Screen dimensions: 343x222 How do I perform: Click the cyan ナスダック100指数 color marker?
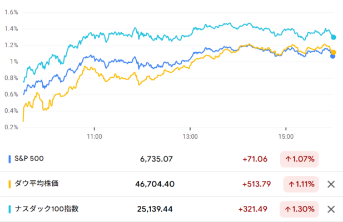(x=10, y=209)
